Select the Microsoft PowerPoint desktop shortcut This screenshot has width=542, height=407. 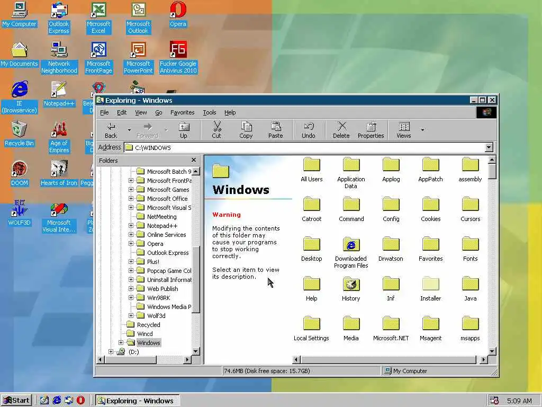pos(138,58)
